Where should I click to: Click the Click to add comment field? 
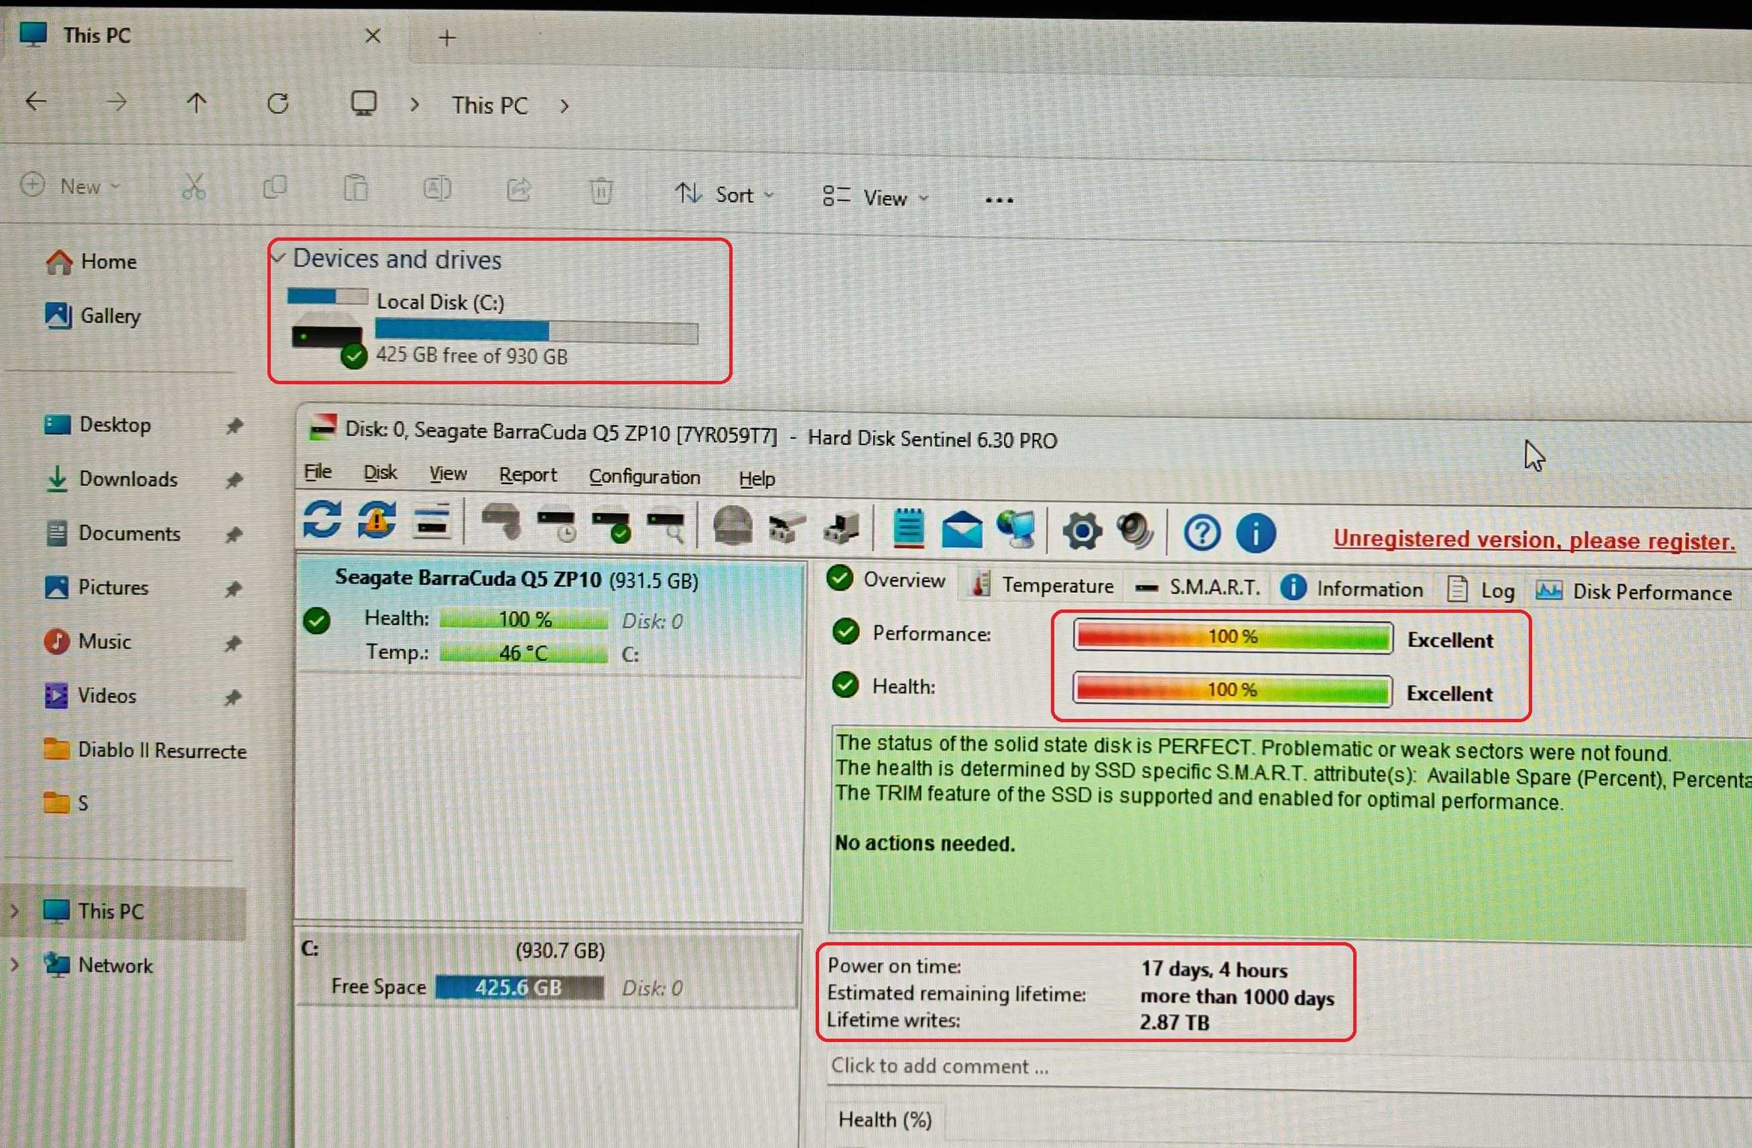(x=1288, y=1068)
